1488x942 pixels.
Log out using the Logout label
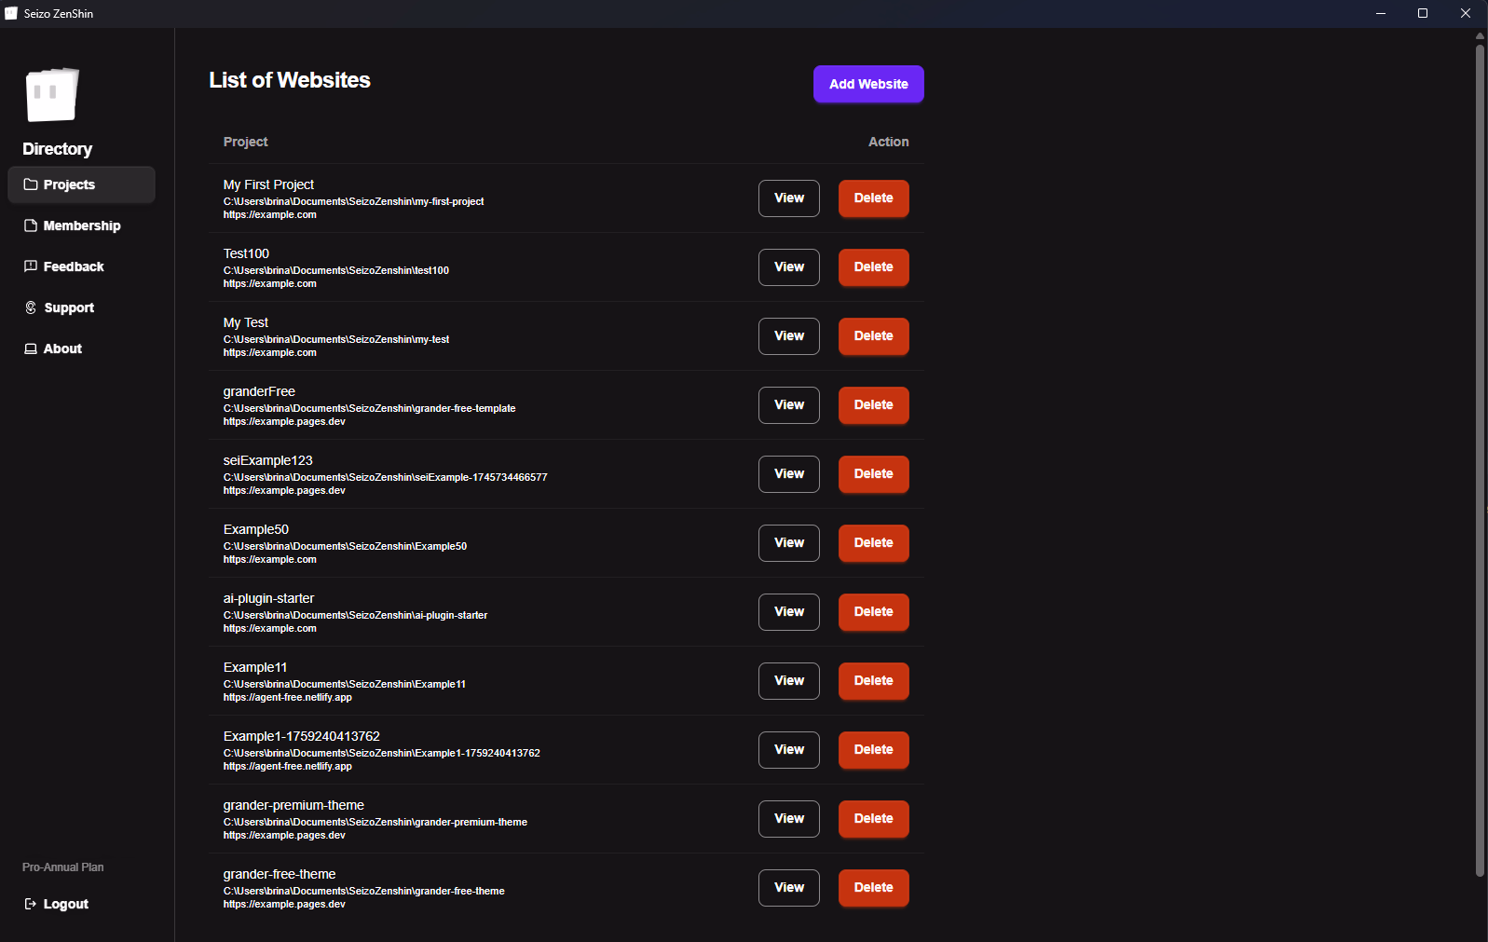coord(66,904)
